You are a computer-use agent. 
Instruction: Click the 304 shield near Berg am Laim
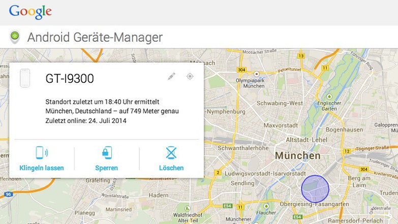[x=364, y=169]
